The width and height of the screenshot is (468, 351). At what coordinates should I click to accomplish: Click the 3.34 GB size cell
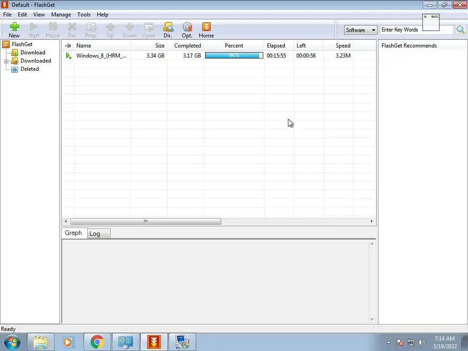click(155, 55)
